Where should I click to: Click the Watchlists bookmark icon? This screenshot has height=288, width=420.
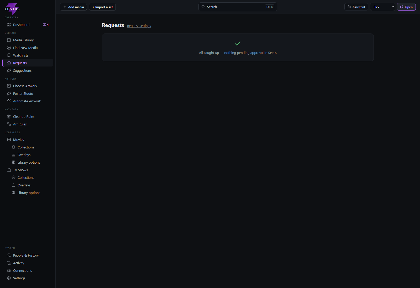tap(9, 55)
